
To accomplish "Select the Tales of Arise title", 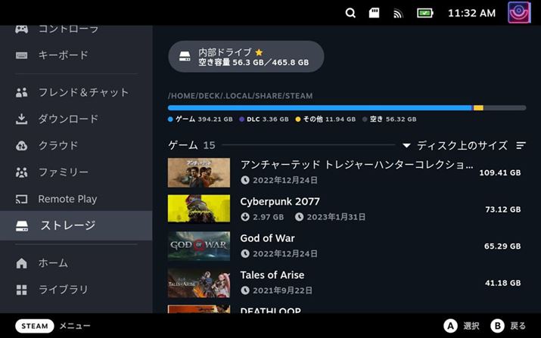I will coord(272,275).
